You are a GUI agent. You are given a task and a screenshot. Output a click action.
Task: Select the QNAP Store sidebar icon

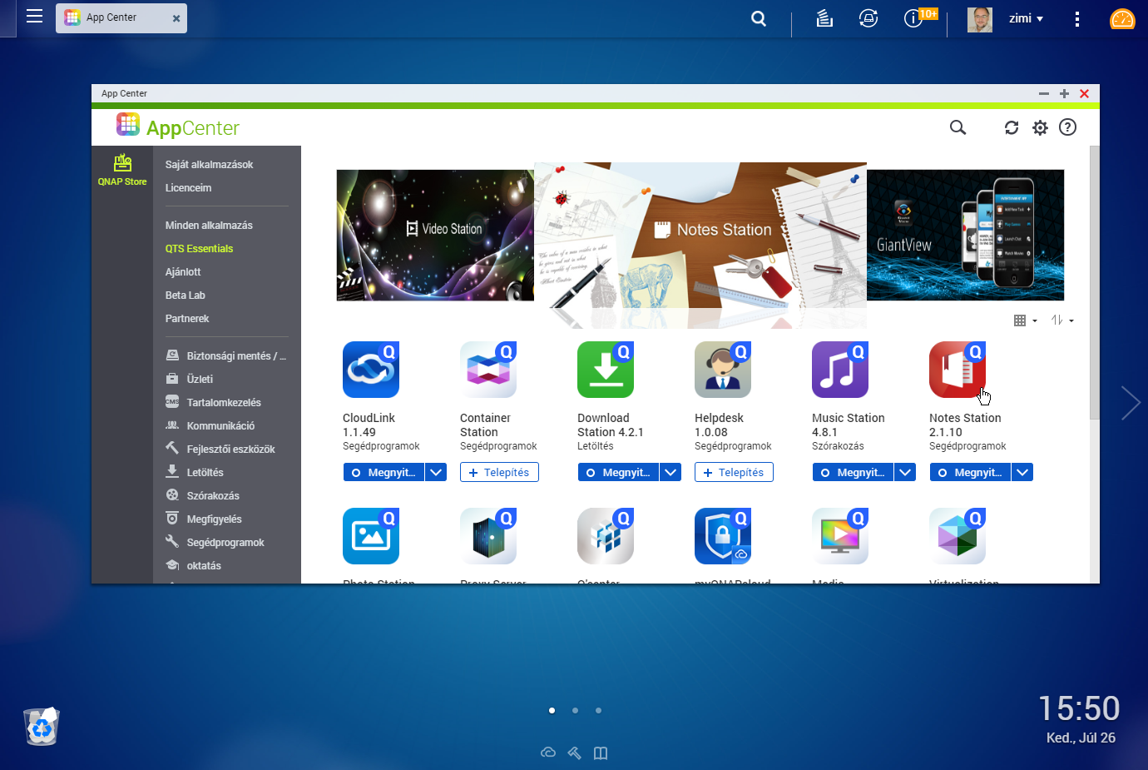[x=122, y=170]
